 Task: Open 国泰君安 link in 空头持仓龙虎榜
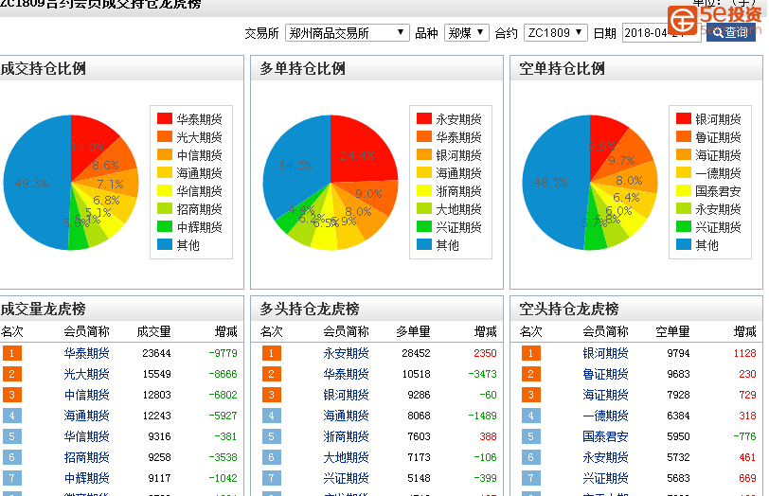(605, 436)
